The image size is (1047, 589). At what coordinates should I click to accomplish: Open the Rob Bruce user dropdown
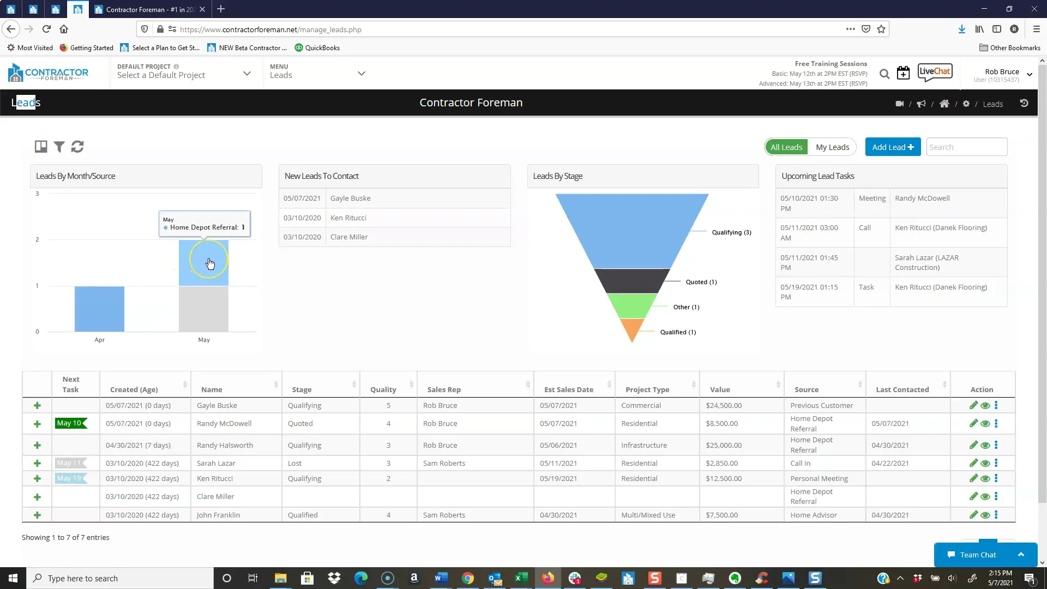click(x=1002, y=75)
